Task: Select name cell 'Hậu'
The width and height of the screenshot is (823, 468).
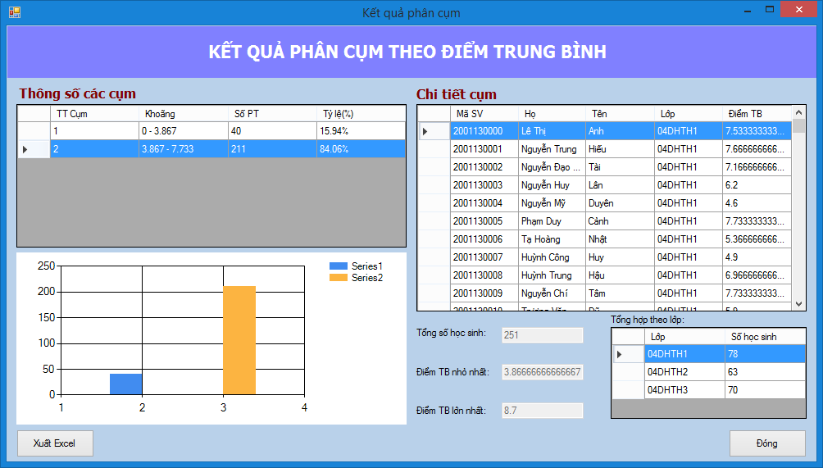Action: click(x=621, y=275)
